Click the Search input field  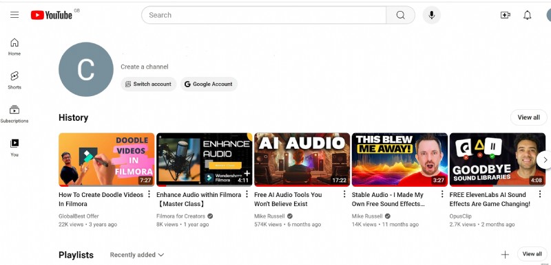pyautogui.click(x=264, y=15)
